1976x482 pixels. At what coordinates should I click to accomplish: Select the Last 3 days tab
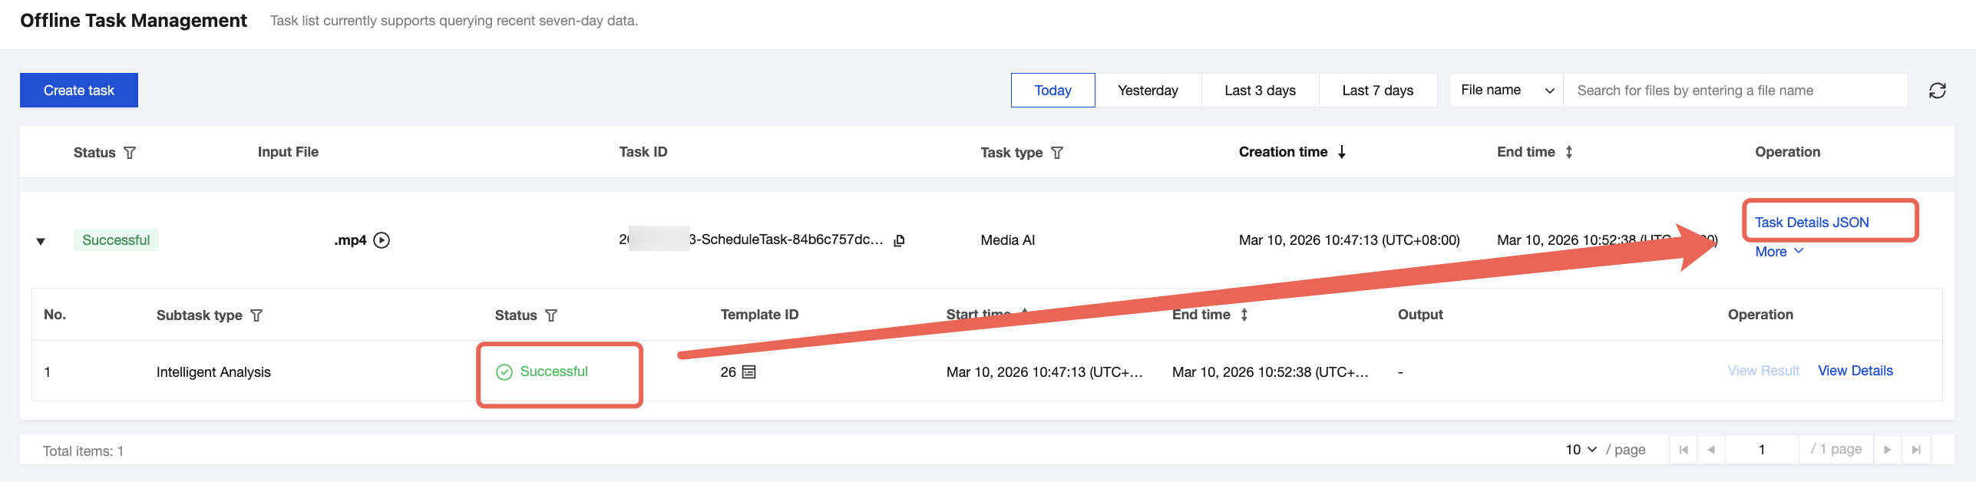click(1260, 91)
